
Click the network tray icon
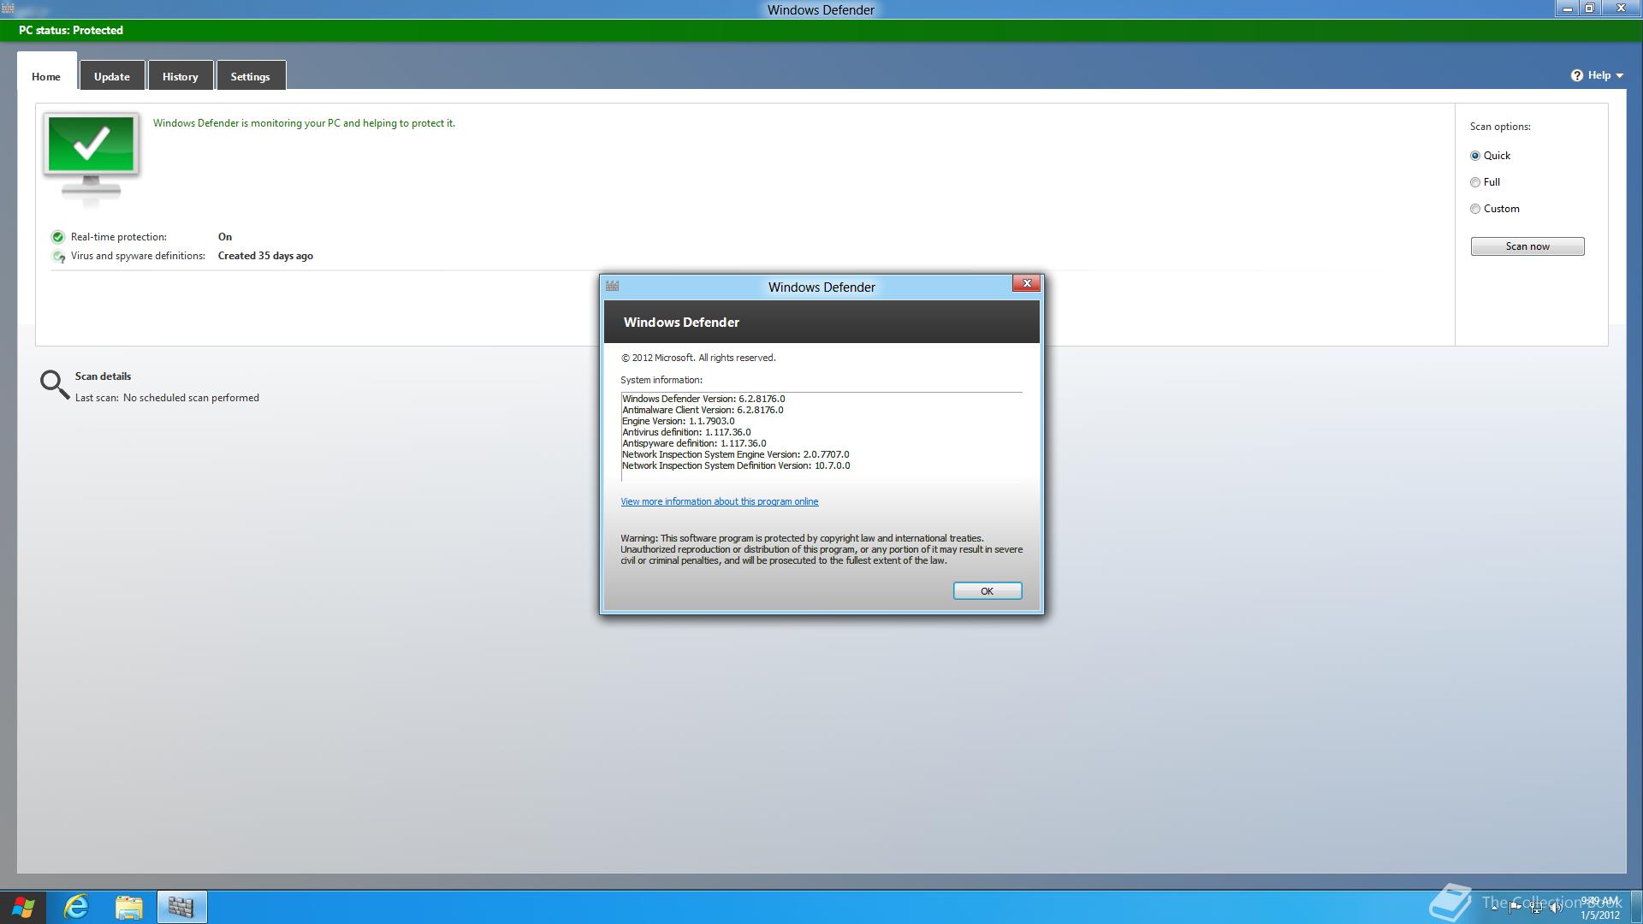[1536, 908]
